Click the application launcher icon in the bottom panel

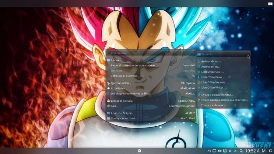[x=139, y=151]
